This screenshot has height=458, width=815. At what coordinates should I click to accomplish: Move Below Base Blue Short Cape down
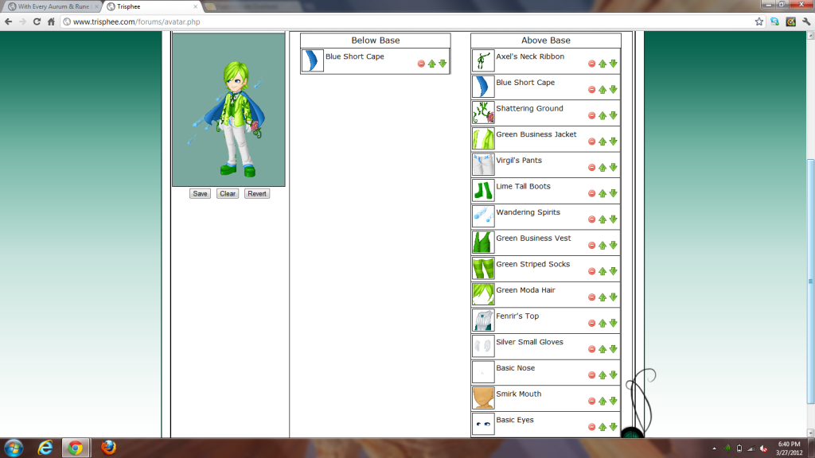tap(443, 64)
